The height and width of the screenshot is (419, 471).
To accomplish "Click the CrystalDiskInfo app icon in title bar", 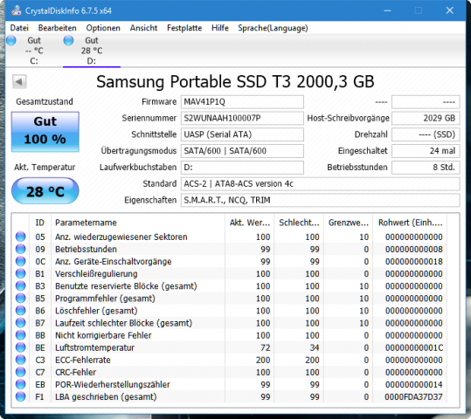I will (x=17, y=10).
